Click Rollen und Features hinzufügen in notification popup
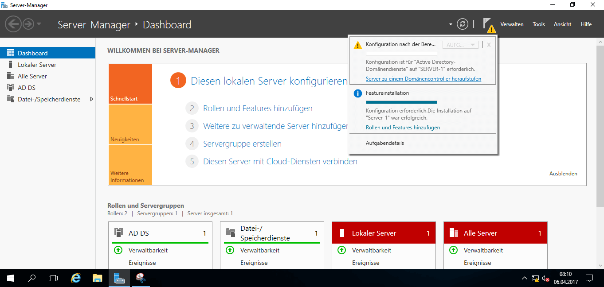 [403, 128]
